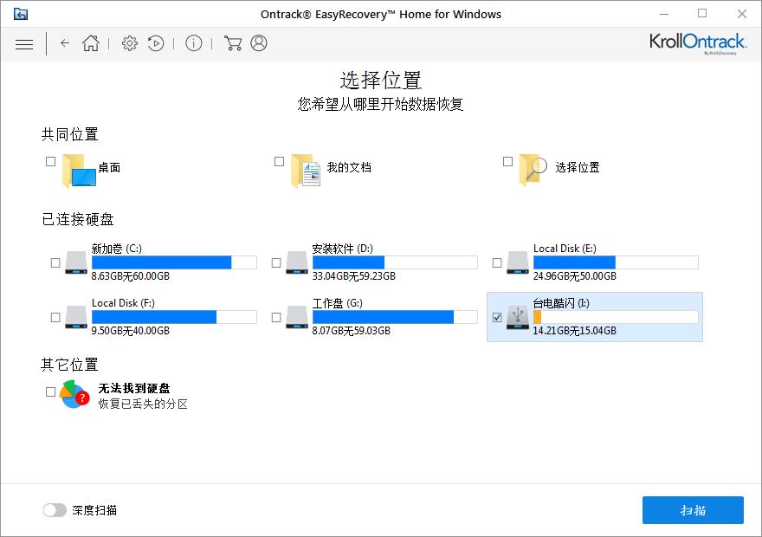Click the drive icon for 台电酷闪 (I:)

(517, 319)
